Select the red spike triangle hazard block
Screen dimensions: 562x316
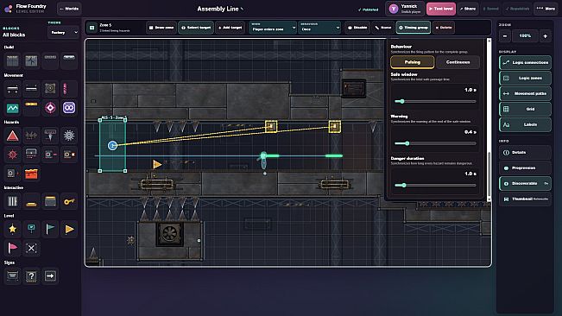(x=13, y=136)
